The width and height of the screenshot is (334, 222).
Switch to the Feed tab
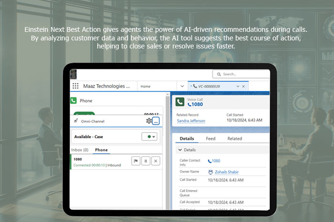click(211, 139)
